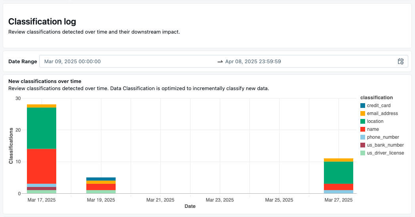415x217 pixels.
Task: Click the Mar 19, 2025 axis label
Action: (x=101, y=200)
